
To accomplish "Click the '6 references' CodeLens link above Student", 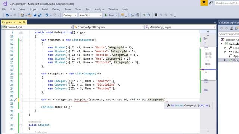I will 35,122.
